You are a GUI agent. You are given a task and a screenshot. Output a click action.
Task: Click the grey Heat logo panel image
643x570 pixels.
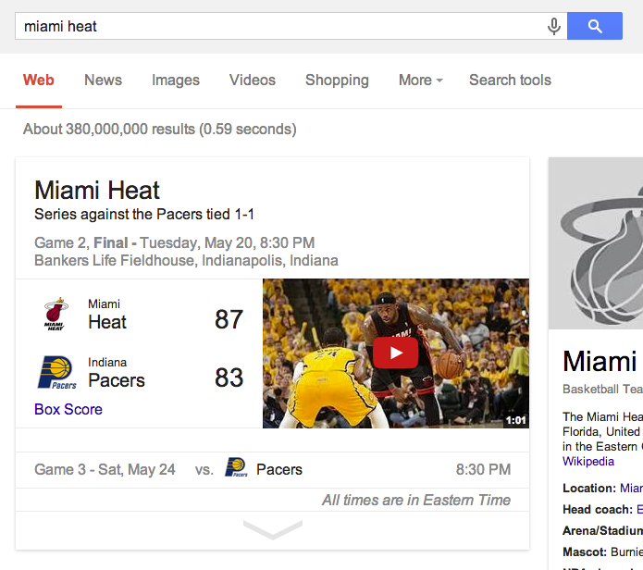pos(596,243)
